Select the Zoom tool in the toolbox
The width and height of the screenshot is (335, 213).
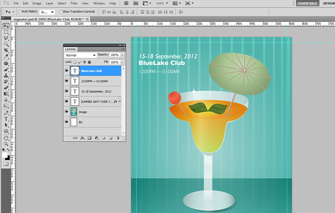tap(6, 144)
